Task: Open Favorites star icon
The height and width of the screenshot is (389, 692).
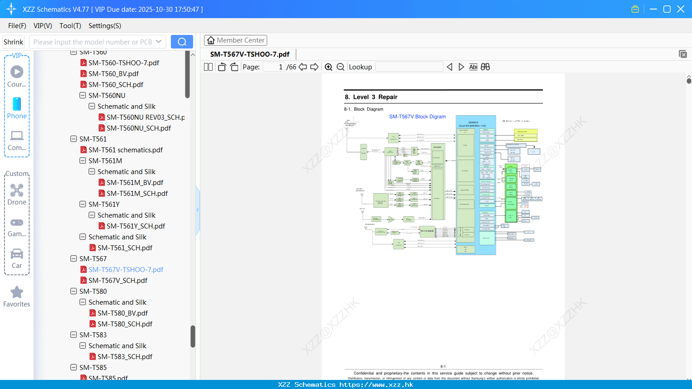Action: pos(17,292)
